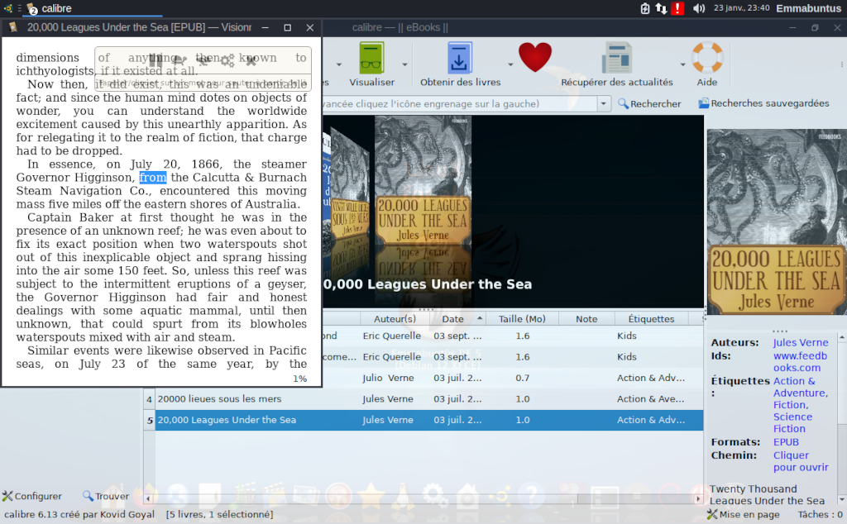Expand Obtenir des livres dropdown arrow
847x524 pixels.
(x=510, y=64)
